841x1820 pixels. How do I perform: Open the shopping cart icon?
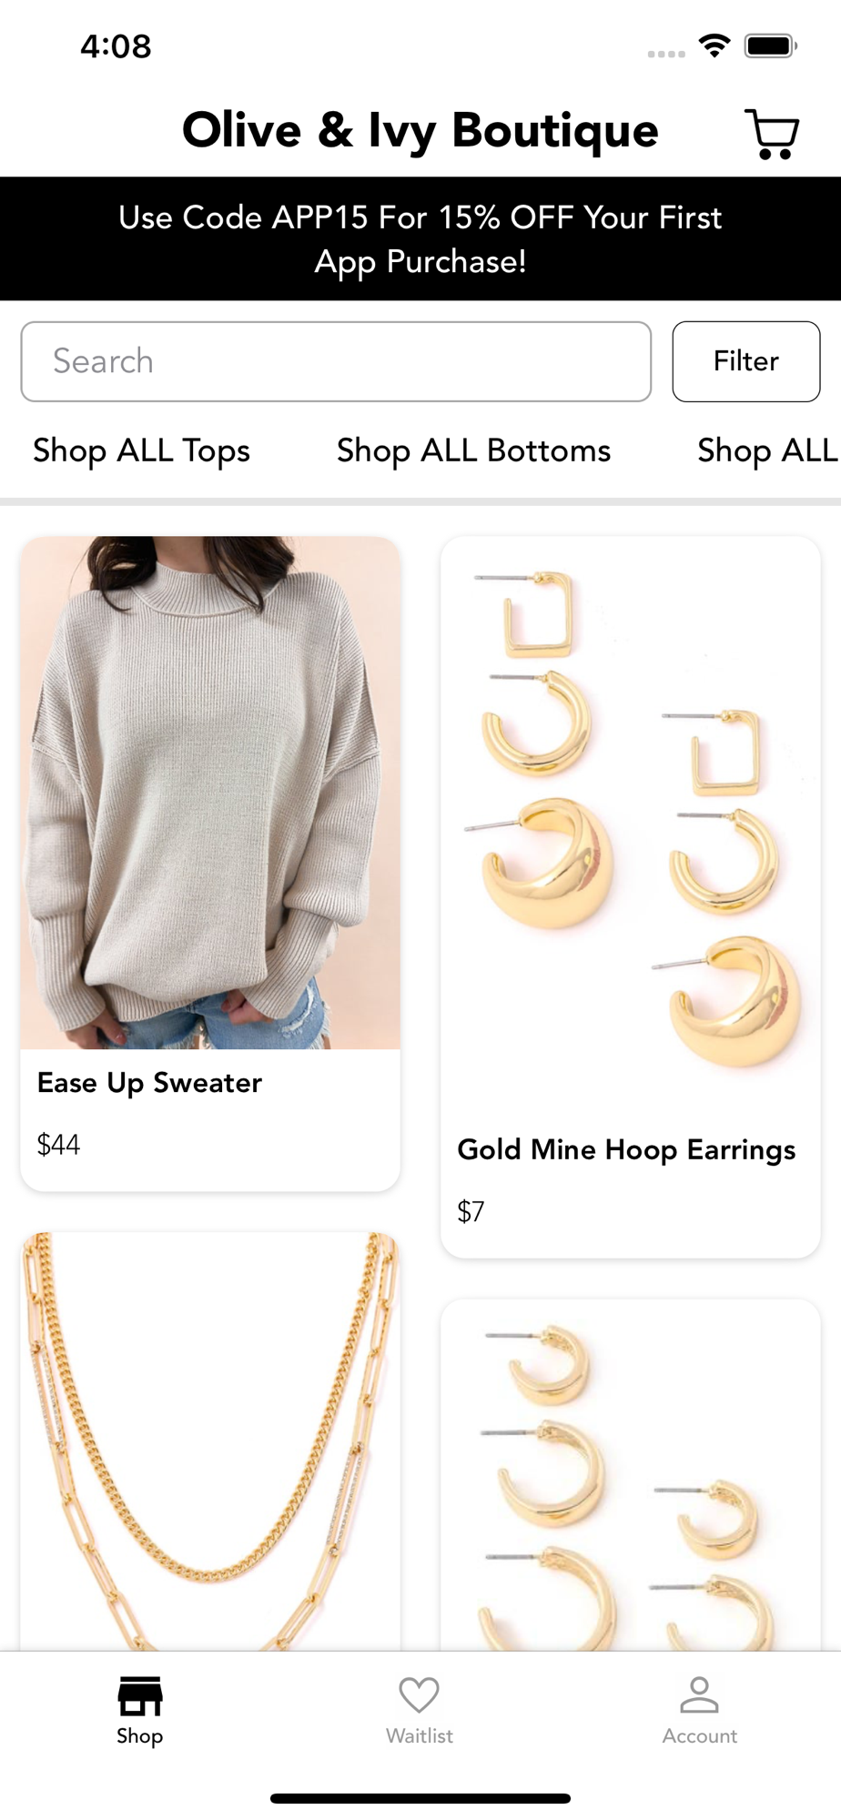(x=772, y=134)
